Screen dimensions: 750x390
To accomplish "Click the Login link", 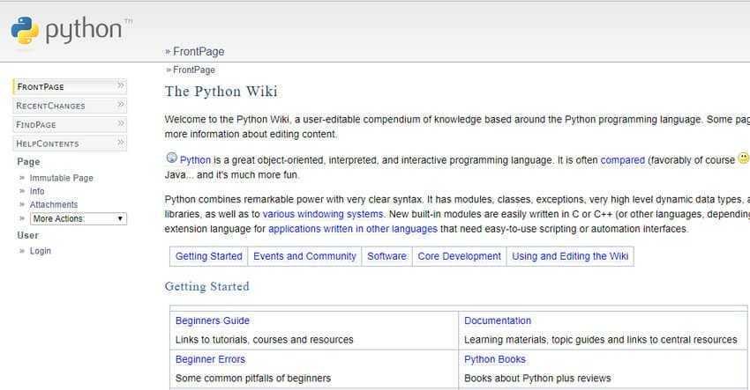I will pyautogui.click(x=41, y=251).
